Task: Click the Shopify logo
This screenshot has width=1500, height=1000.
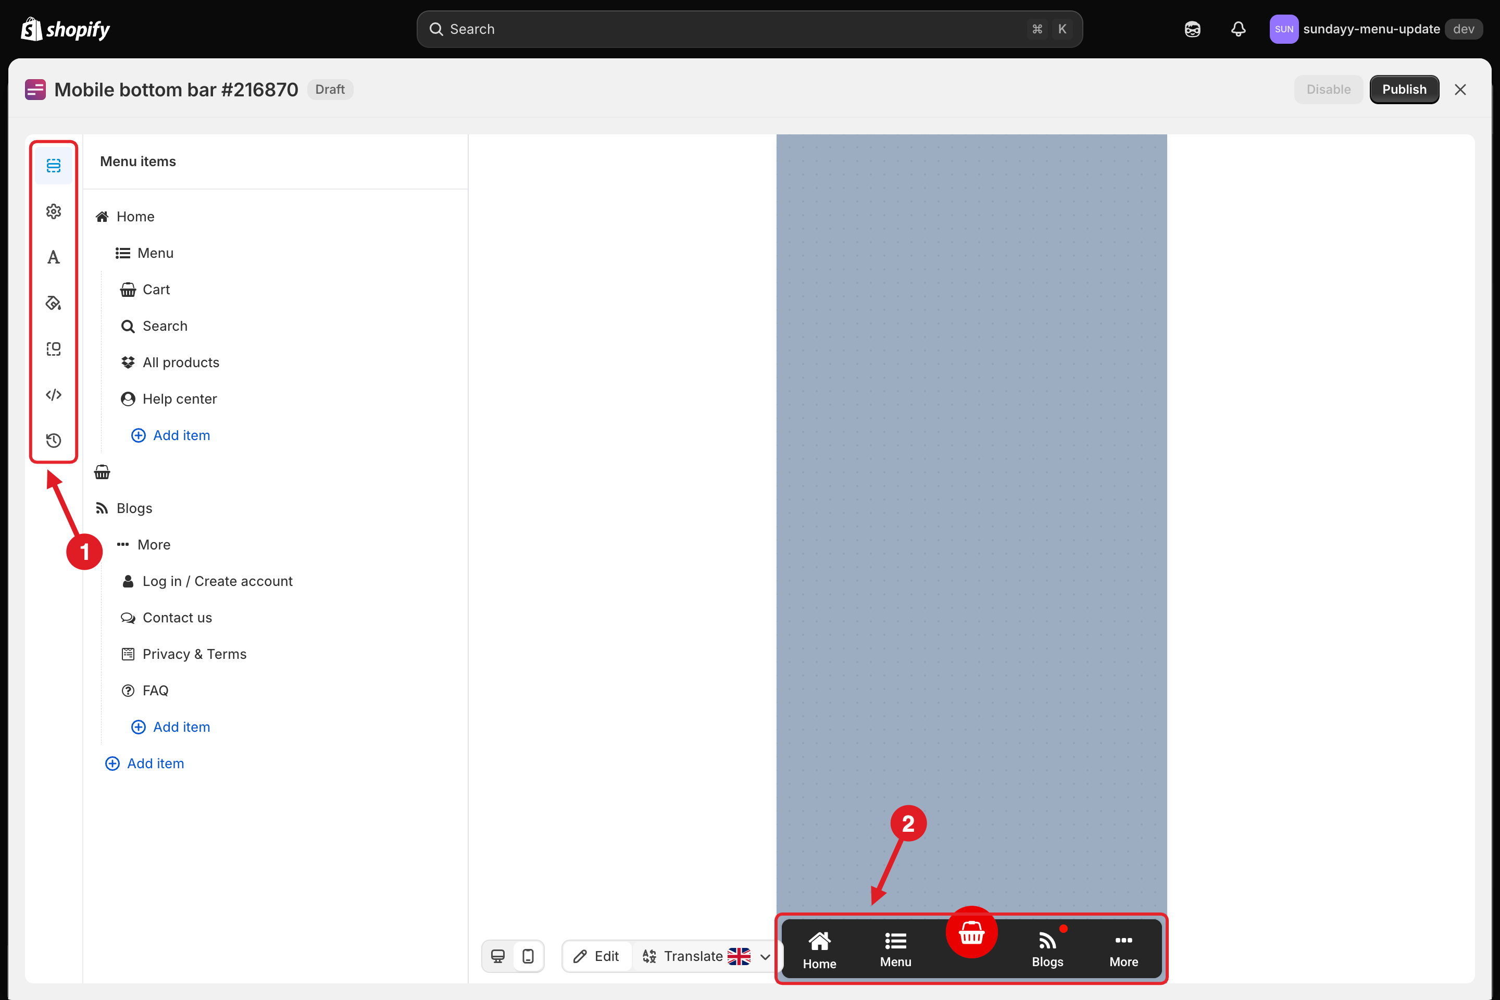Action: (x=65, y=29)
